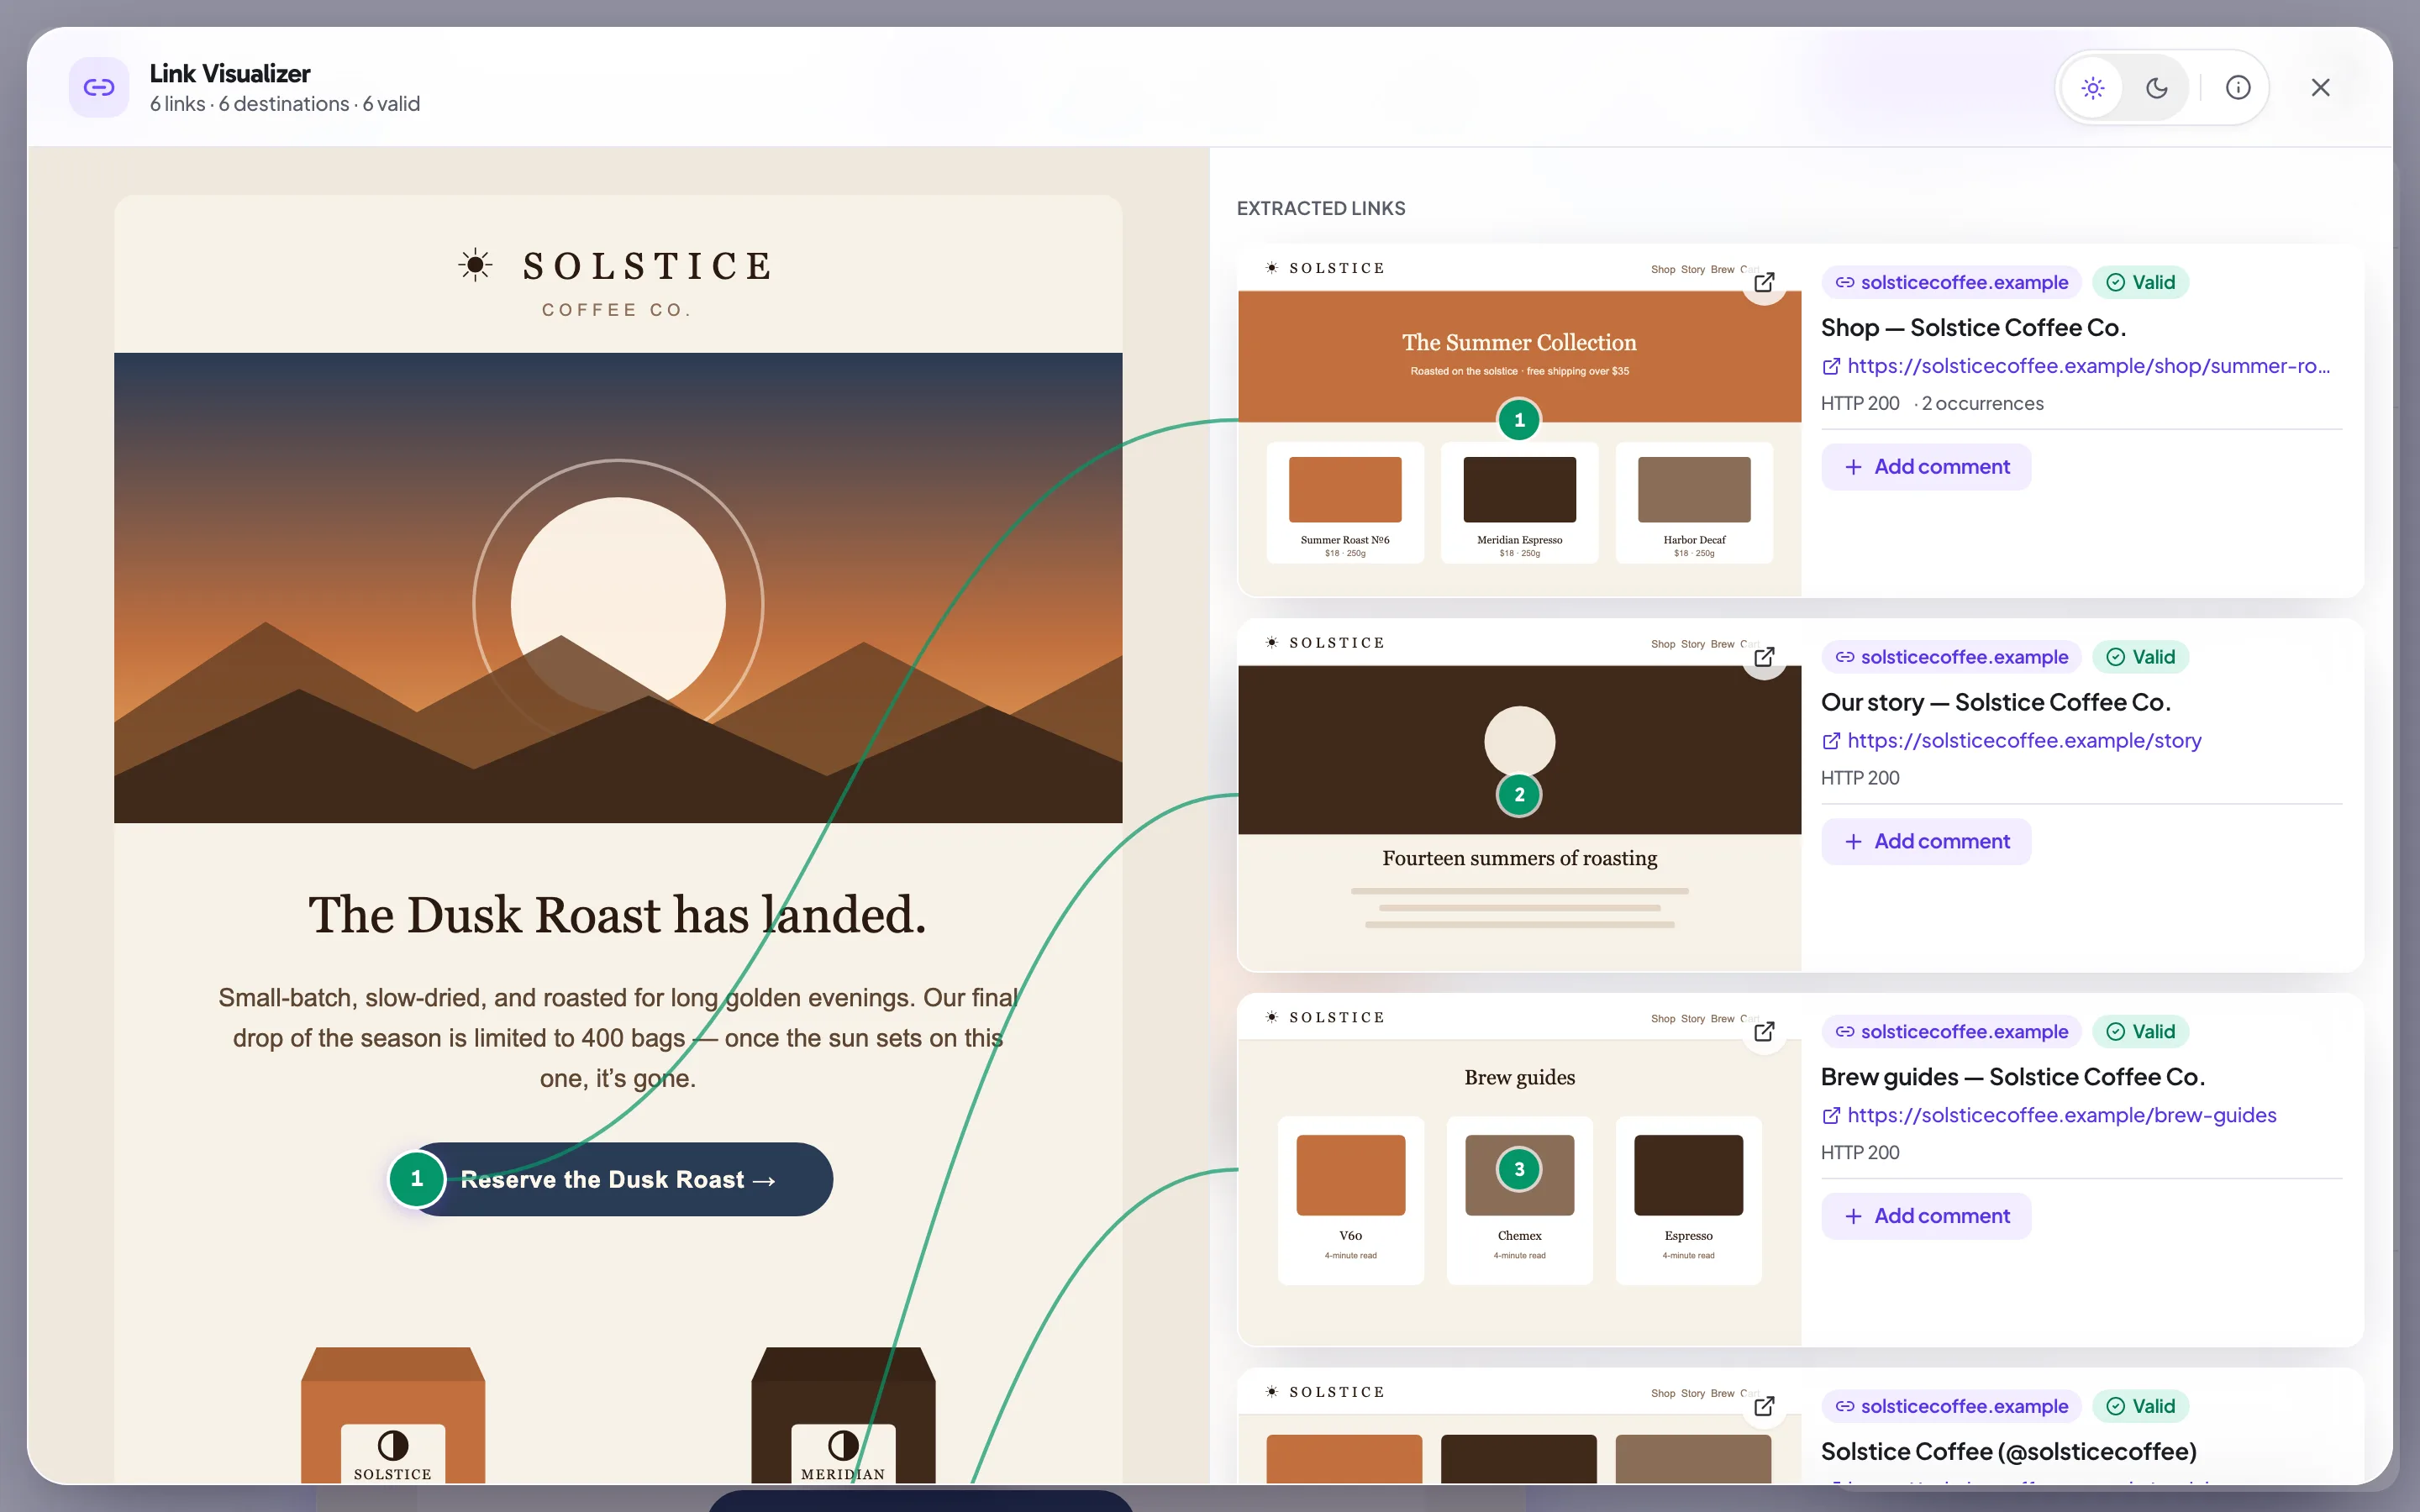This screenshot has height=1512, width=2420.
Task: Click MERIDIAN bag product image in email
Action: 843,1415
